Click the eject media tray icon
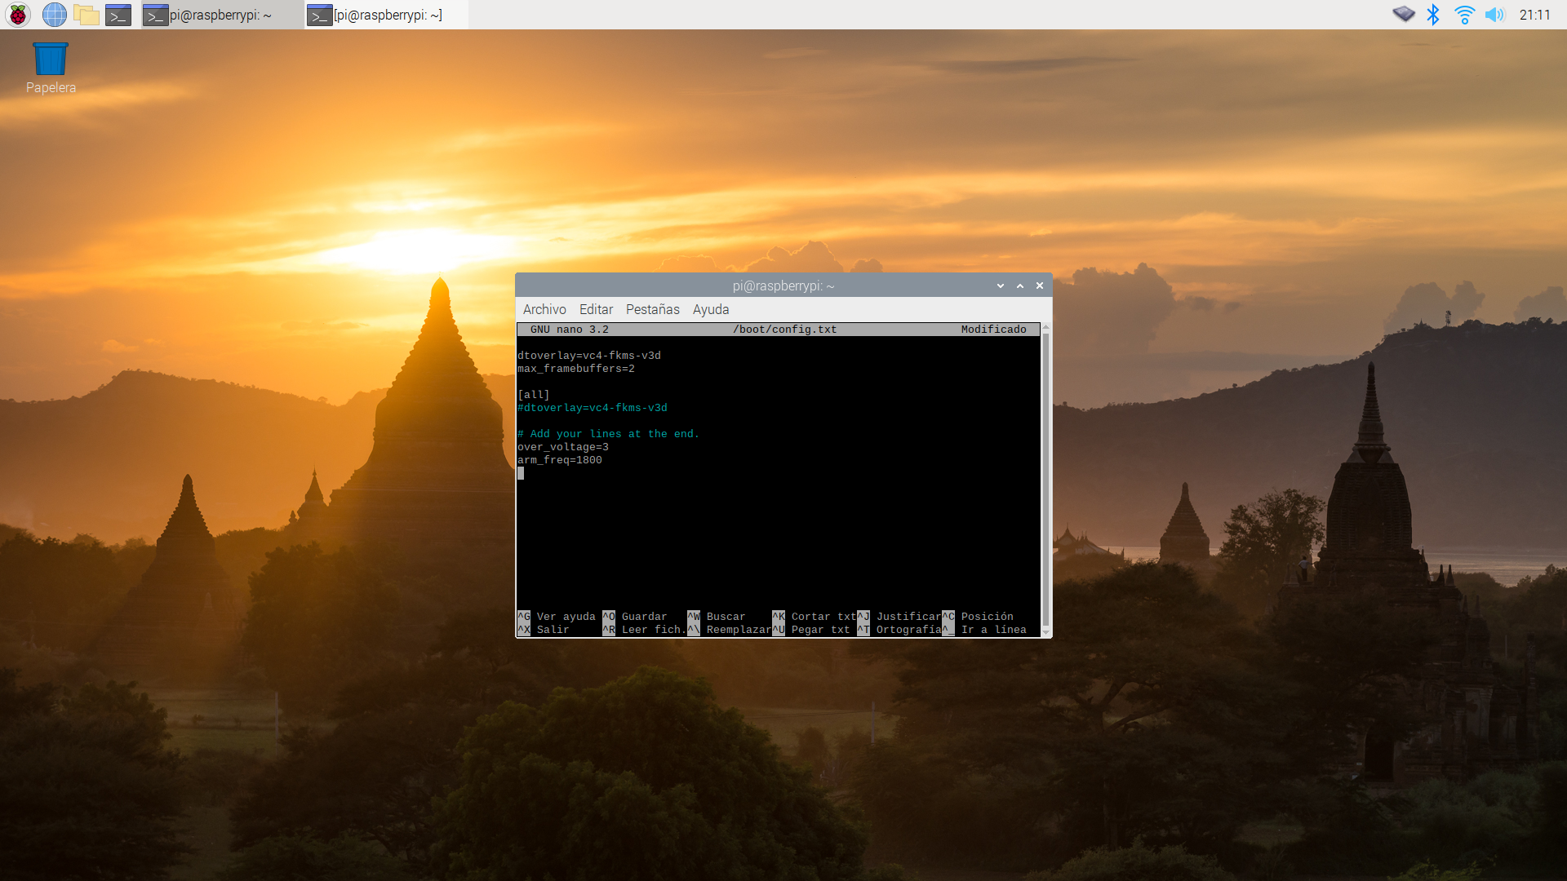Viewport: 1567px width, 881px height. click(x=1403, y=15)
